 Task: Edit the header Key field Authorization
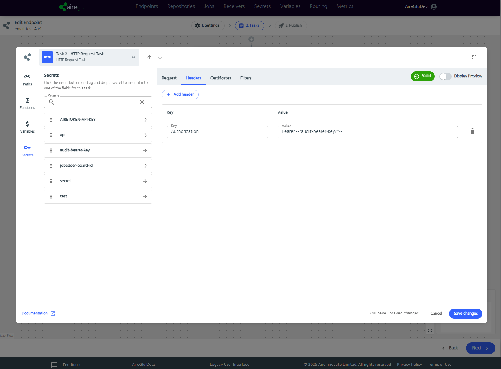pyautogui.click(x=217, y=132)
